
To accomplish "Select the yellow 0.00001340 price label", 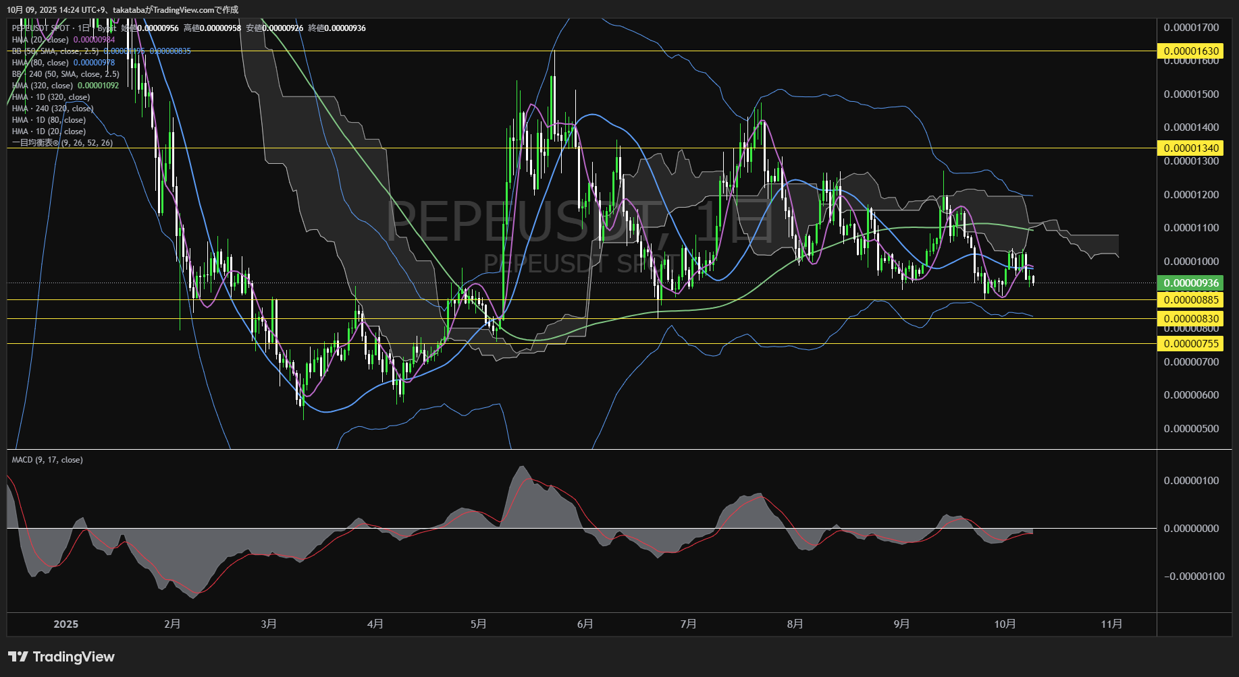I will (1191, 148).
